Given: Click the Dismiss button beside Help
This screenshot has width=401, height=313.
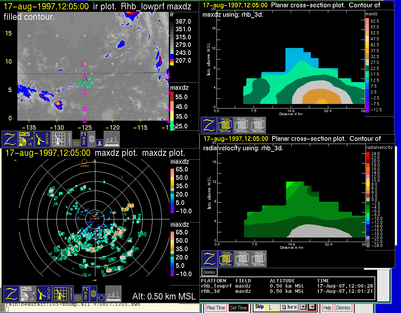Looking at the screenshot, I should pos(343,308).
